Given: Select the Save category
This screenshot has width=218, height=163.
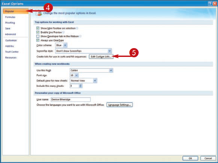Looking at the screenshot, I should (7, 28).
